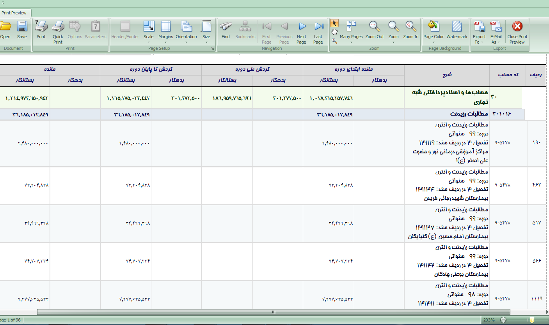The width and height of the screenshot is (549, 325).
Task: Activate the hand pan tool
Action: tap(334, 32)
